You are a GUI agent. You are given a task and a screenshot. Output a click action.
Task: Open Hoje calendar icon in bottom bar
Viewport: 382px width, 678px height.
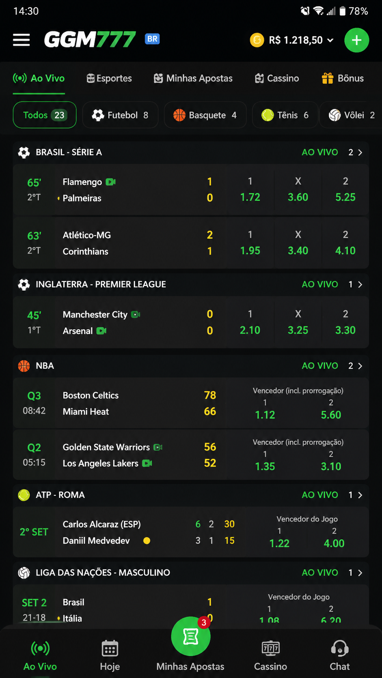pos(110,648)
